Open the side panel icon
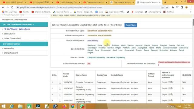Image resolution: width=194 pixels, height=109 pixels. click(182, 7)
